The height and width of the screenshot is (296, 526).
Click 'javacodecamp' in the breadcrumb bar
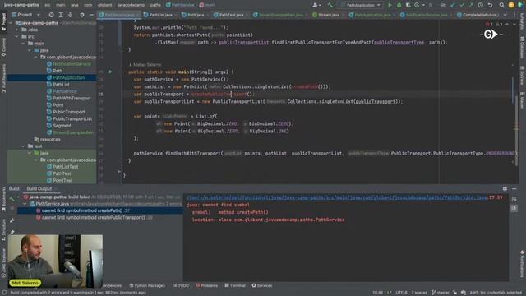tap(131, 5)
